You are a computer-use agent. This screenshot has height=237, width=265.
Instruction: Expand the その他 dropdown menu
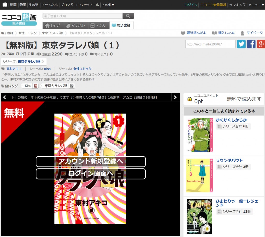(108, 5)
